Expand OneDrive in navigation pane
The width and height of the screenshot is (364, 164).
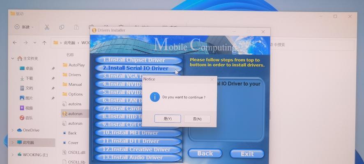tap(13, 130)
